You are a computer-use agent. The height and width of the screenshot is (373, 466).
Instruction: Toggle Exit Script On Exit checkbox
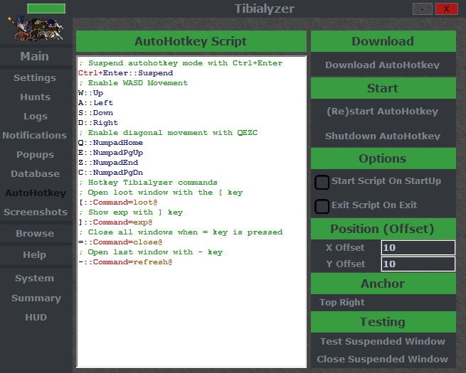pos(322,206)
